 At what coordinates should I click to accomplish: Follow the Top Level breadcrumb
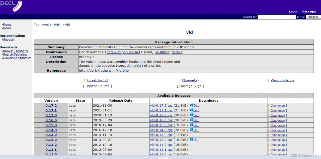[x=41, y=25]
